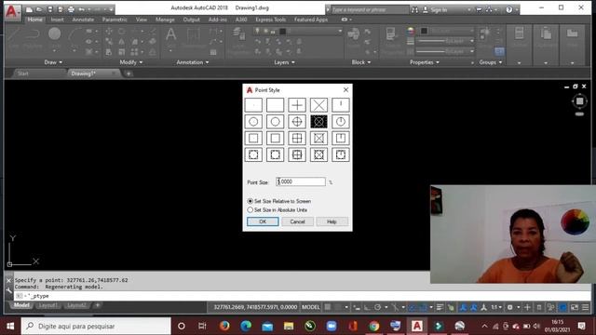The width and height of the screenshot is (596, 335).
Task: Click the object color swatch in Properties panel
Action: tap(425, 31)
